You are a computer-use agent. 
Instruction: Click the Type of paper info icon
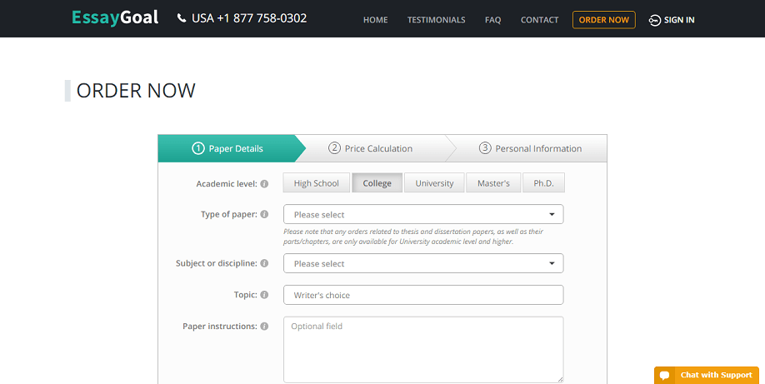tap(264, 214)
